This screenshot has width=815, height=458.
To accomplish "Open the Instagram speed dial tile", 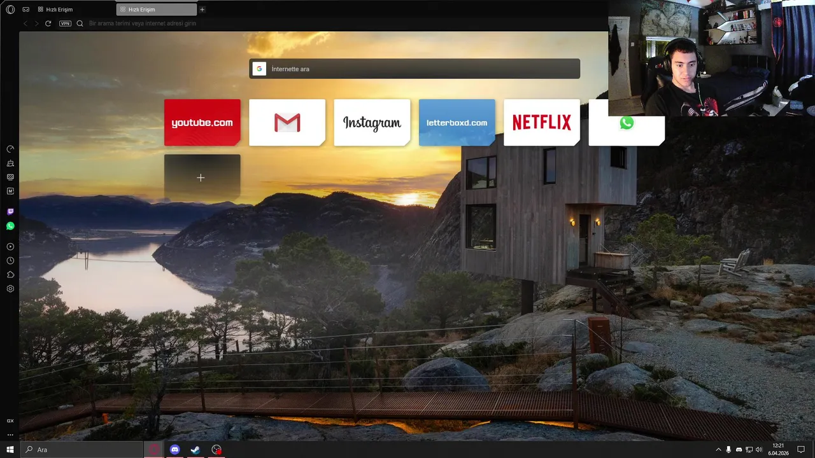I will tap(372, 122).
